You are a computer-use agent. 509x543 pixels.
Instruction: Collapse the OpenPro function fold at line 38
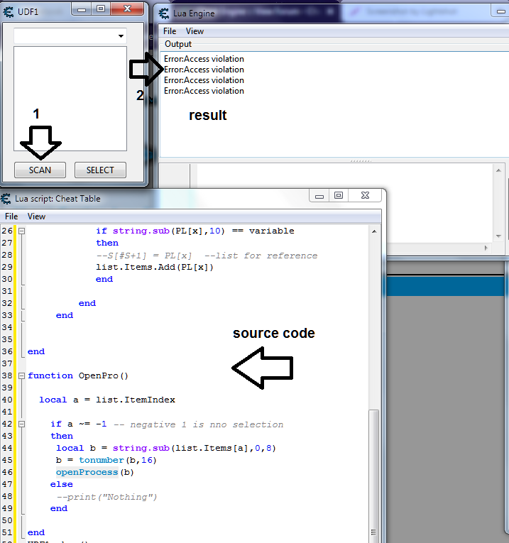point(21,375)
